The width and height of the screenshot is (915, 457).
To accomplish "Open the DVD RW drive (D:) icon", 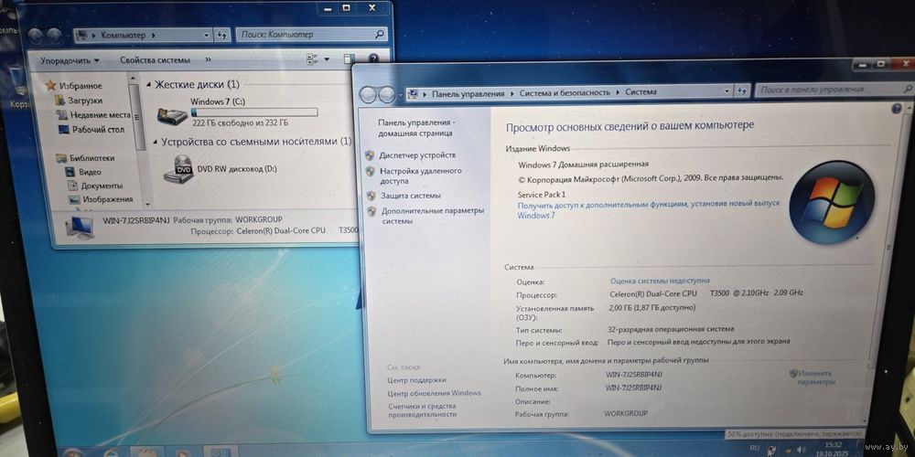I will [178, 169].
